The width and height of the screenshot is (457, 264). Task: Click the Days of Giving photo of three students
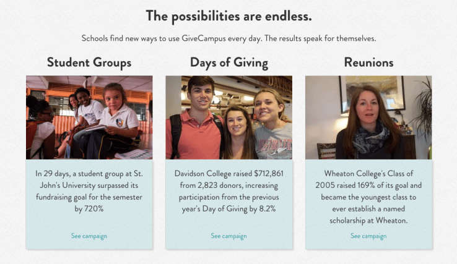coord(228,117)
